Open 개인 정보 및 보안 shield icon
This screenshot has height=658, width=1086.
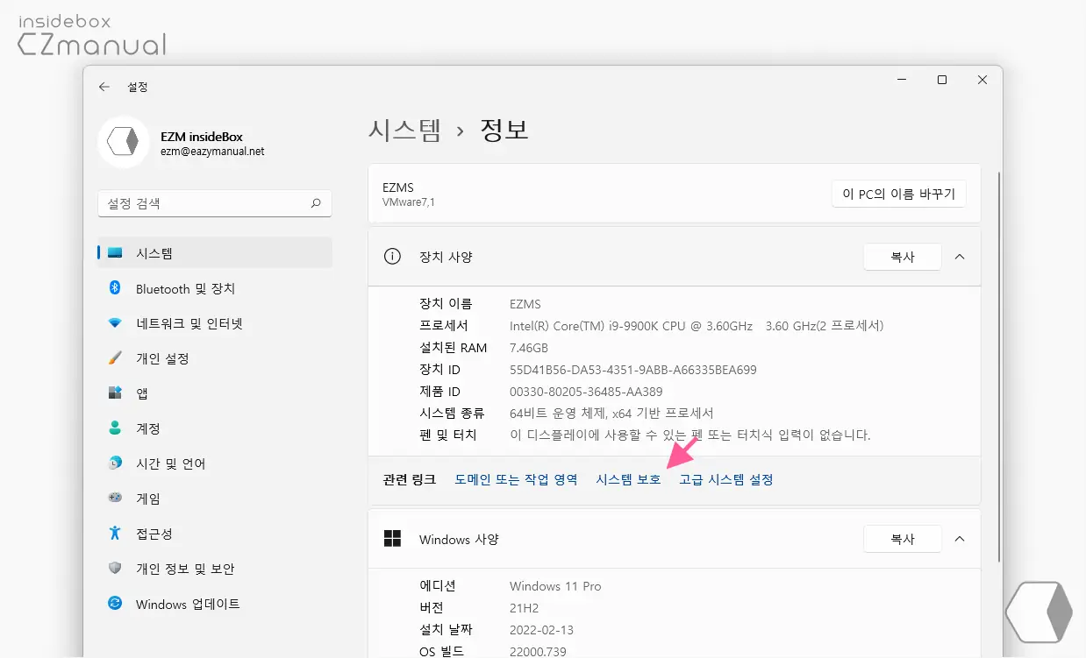coord(115,569)
